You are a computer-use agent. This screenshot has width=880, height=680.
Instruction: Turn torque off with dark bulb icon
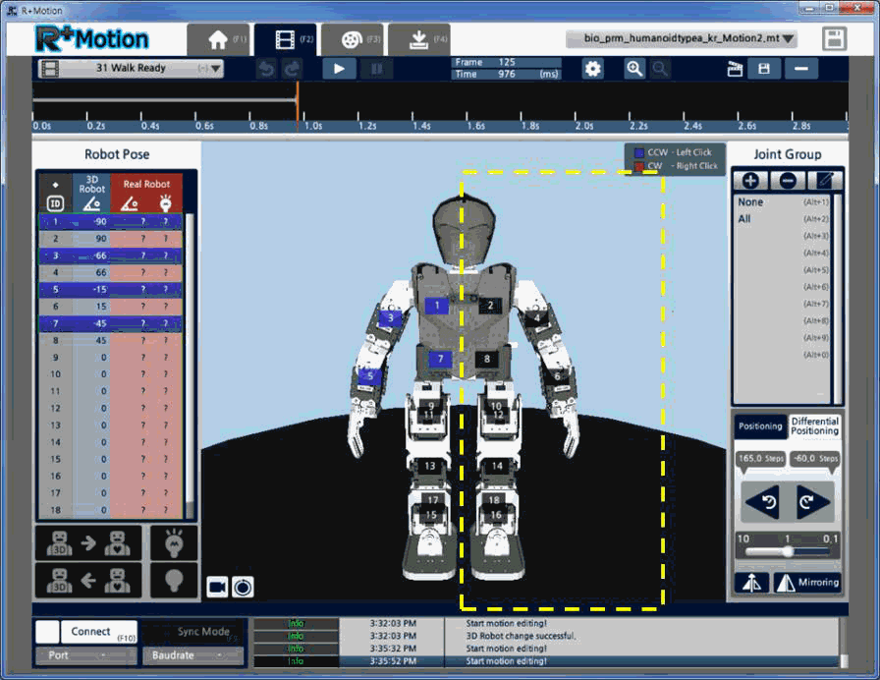coord(174,580)
